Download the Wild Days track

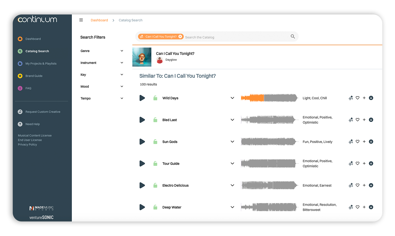tap(371, 98)
